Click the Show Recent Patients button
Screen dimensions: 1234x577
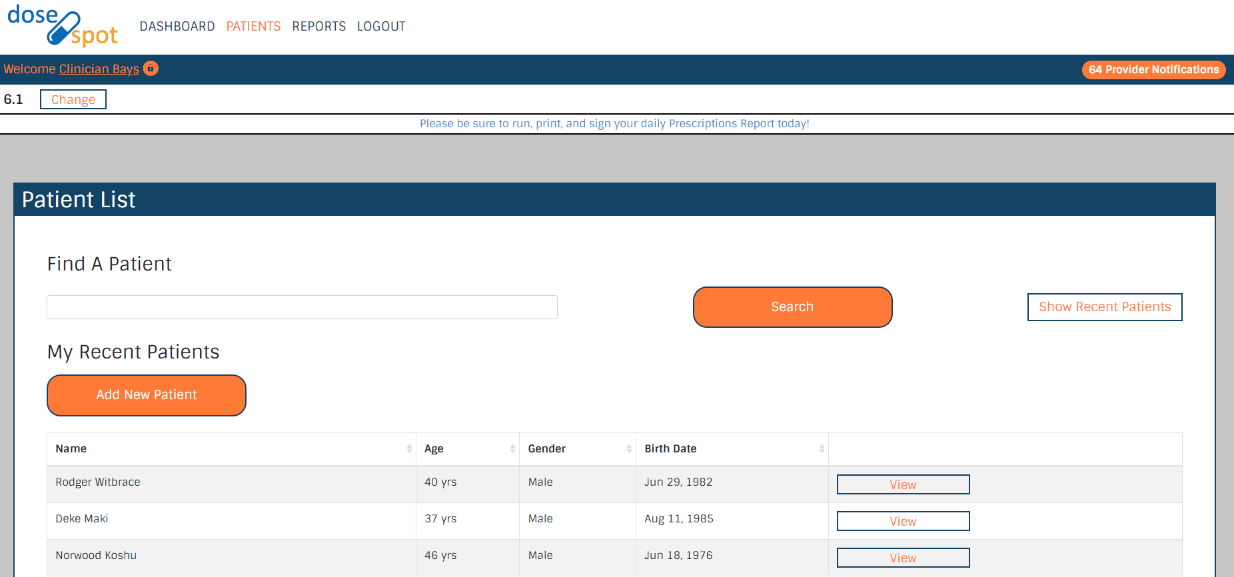[1104, 307]
